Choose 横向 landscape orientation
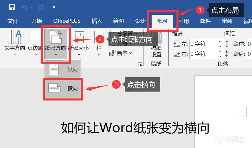Image resolution: width=252 pixels, height=148 pixels. tap(63, 88)
